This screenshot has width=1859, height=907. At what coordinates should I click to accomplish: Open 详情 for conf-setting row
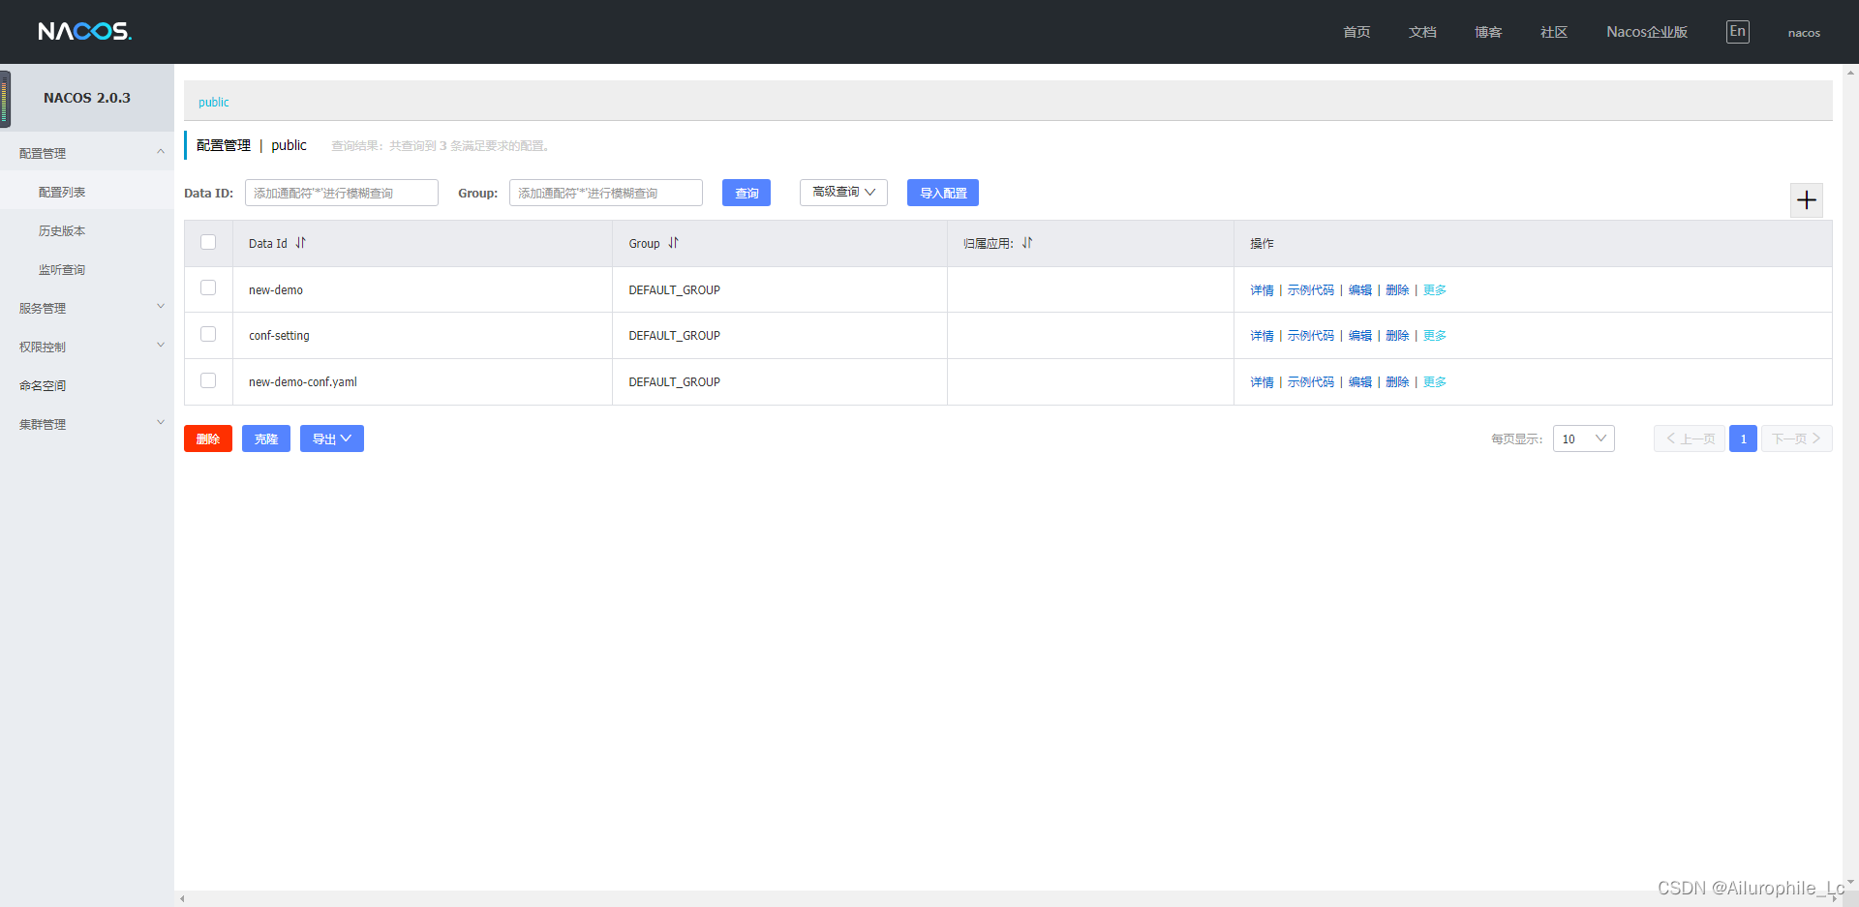pyautogui.click(x=1262, y=336)
